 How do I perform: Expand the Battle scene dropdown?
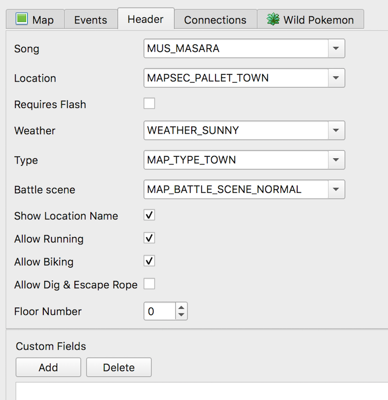coord(336,189)
